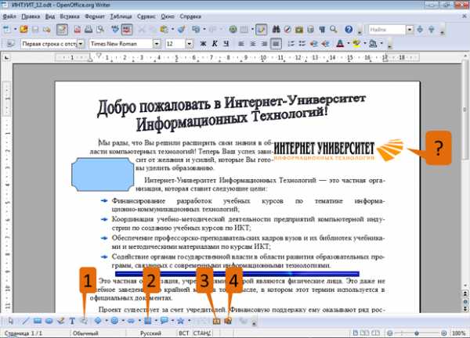
Task: Open the Сервис menu
Action: tap(146, 16)
